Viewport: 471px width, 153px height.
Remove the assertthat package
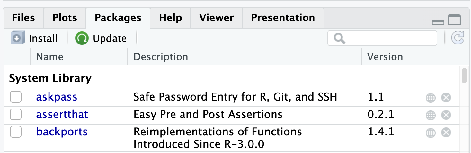[x=446, y=115]
